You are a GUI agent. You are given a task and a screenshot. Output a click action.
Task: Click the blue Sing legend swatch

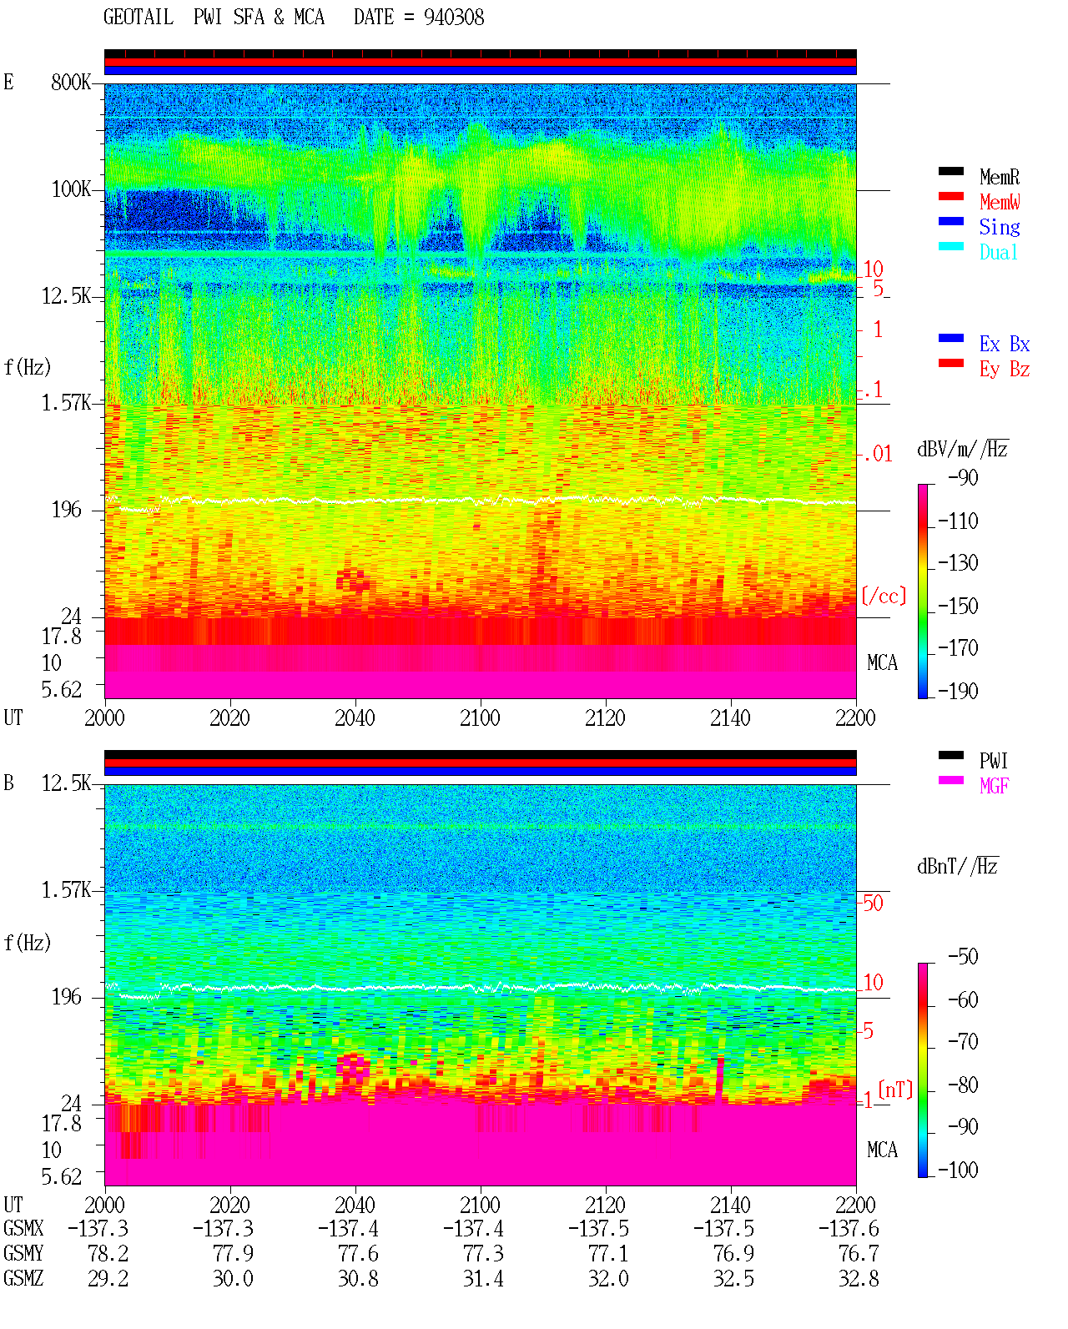point(951,221)
